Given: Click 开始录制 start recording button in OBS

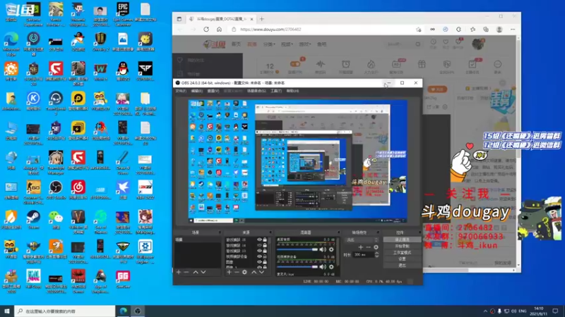Looking at the screenshot, I should click(402, 246).
